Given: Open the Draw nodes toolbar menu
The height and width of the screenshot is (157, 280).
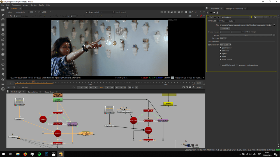Looking at the screenshot, I should [x=3, y=15].
